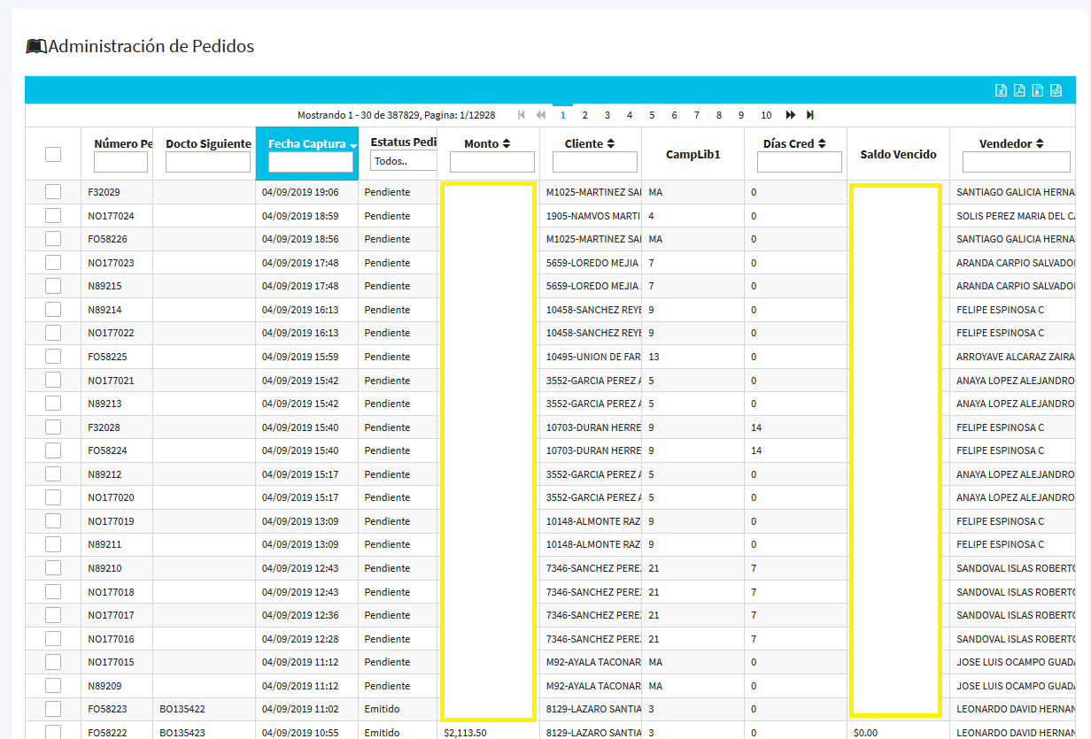Image resolution: width=1091 pixels, height=739 pixels.
Task: Sort by Monto column arrows
Action: tap(507, 143)
